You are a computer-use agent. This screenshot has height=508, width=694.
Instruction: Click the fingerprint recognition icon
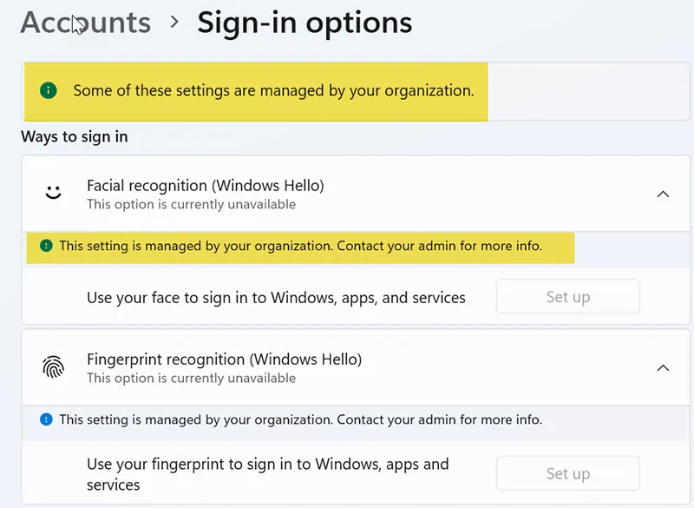pos(53,367)
